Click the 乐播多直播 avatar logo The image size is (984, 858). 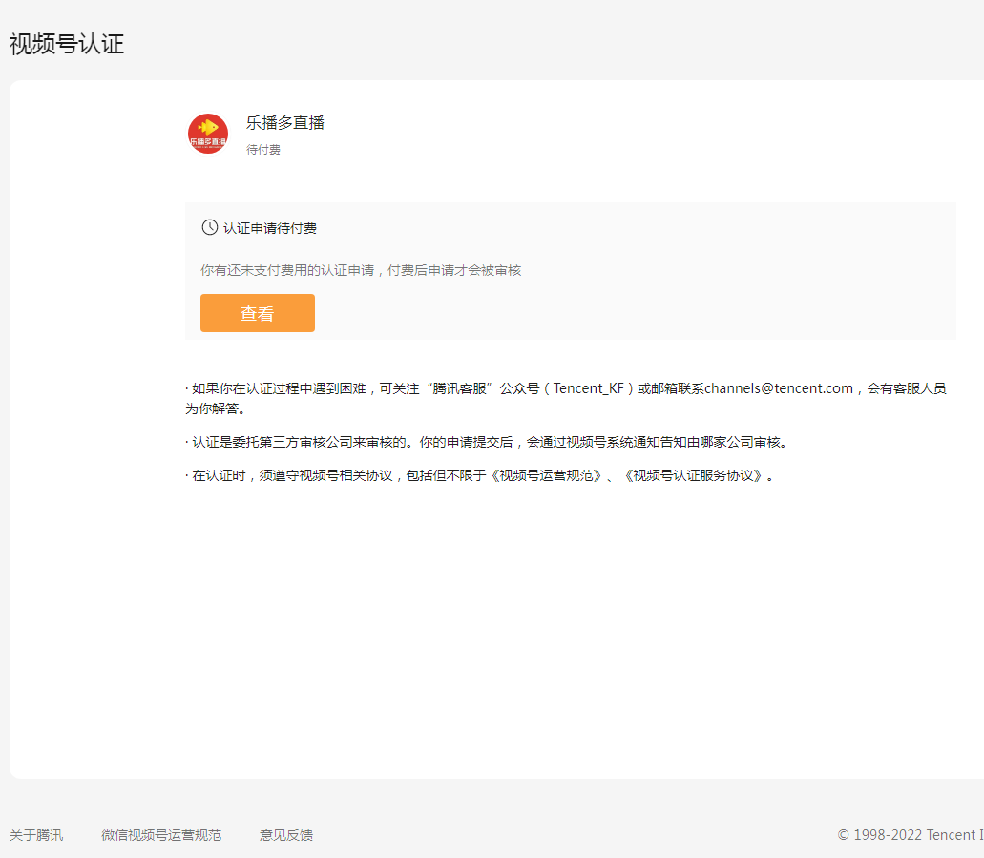pos(208,134)
